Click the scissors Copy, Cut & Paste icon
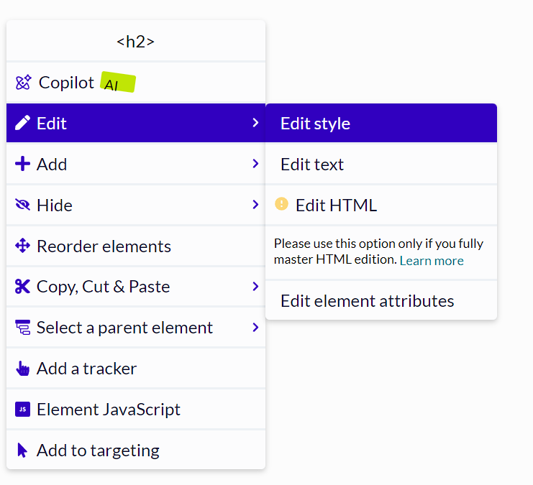The width and height of the screenshot is (533, 485). point(22,286)
